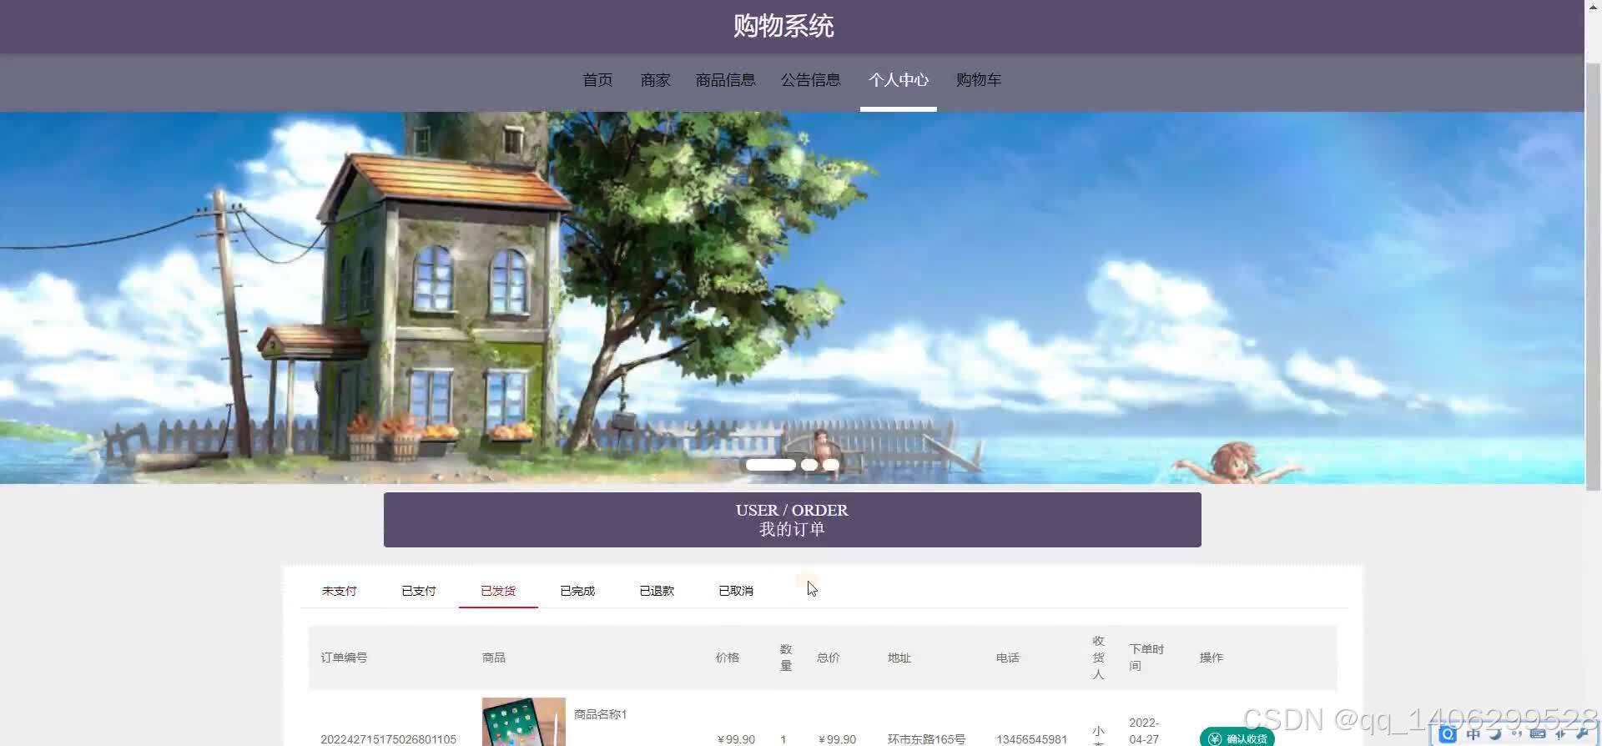Select the first banner carousel indicator
1602x746 pixels.
coord(771,465)
